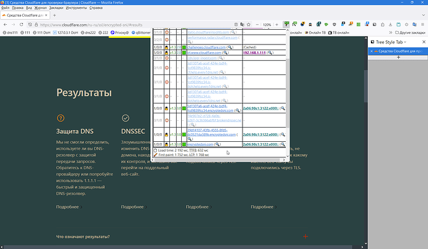Viewport: 428px width, 249px height.
Task: Open the Правка menu
Action: tap(17, 7)
